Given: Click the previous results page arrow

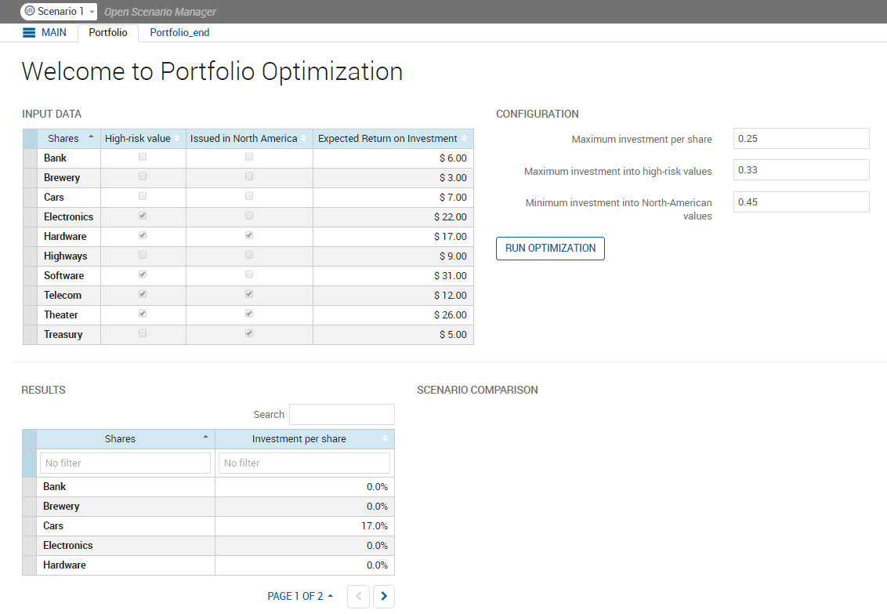Looking at the screenshot, I should click(x=358, y=597).
